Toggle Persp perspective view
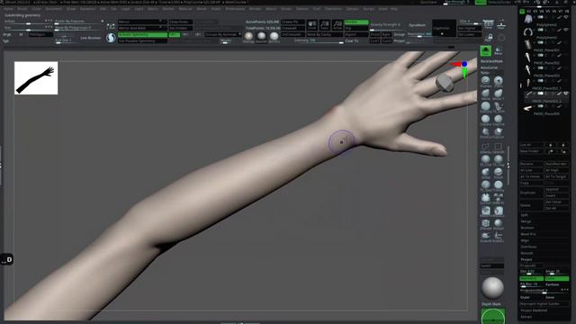The image size is (576, 324). [488, 24]
